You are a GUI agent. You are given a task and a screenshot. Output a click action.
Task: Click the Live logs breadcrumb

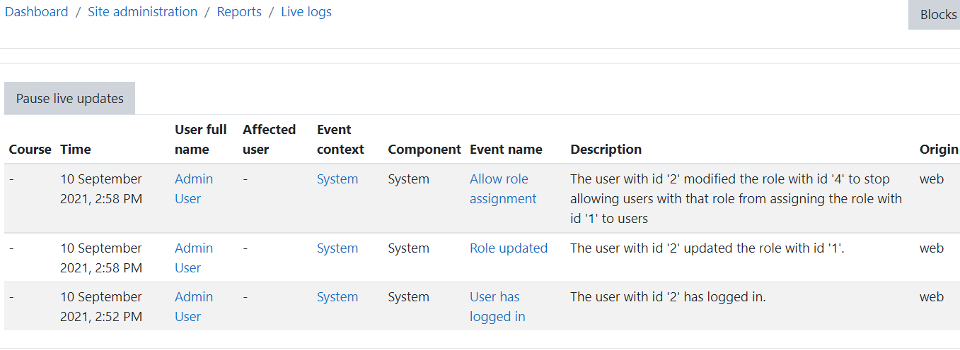[x=306, y=12]
